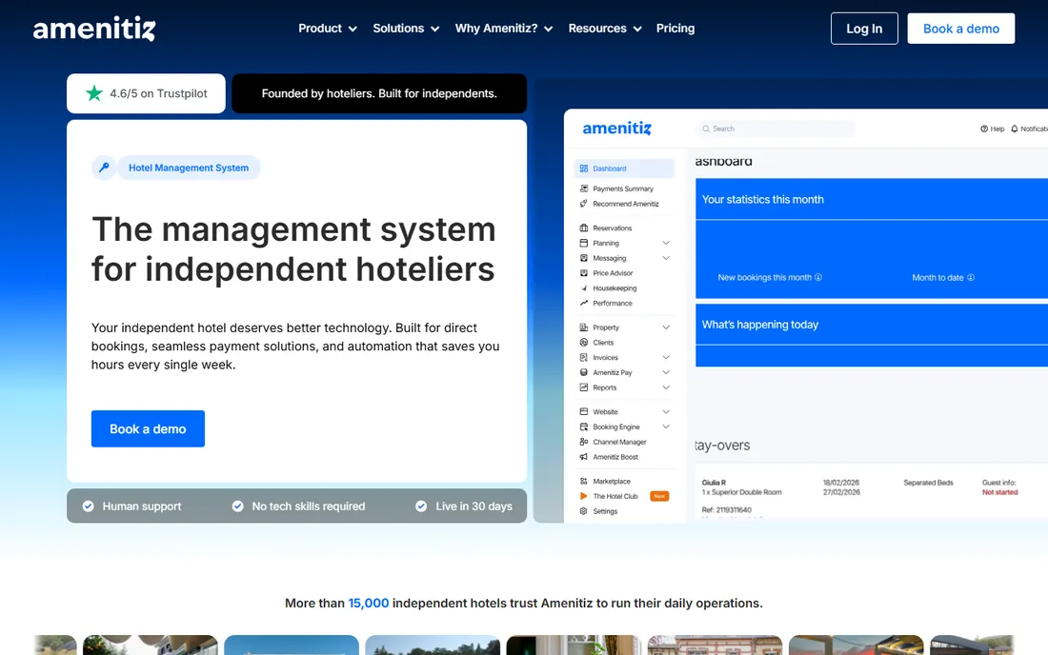Click info icon next to New bookings this month
Viewport: 1048px width, 655px height.
(818, 277)
